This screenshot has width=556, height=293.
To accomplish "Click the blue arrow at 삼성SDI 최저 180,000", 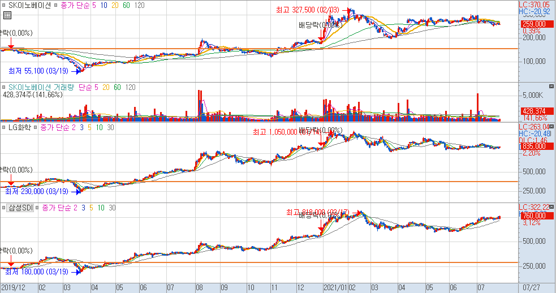I will tap(76, 272).
